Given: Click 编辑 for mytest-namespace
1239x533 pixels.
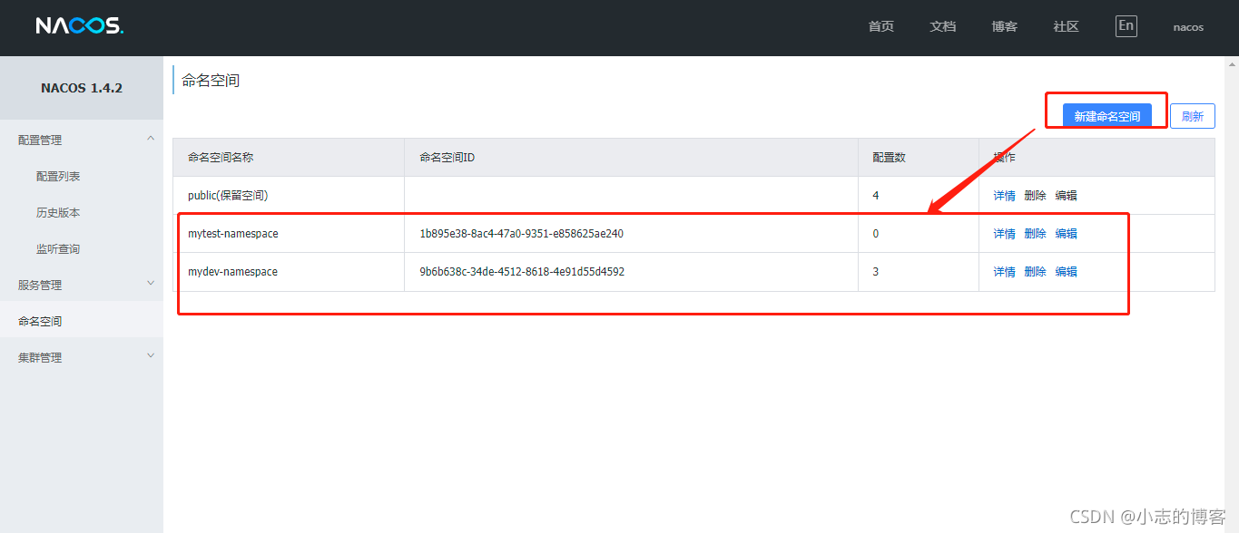Looking at the screenshot, I should pos(1066,234).
